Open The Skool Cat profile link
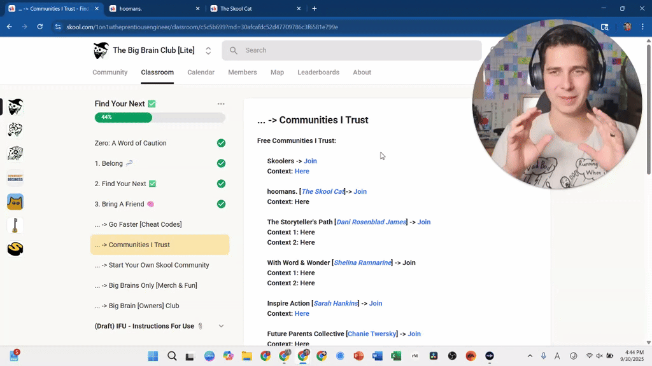 coord(323,191)
